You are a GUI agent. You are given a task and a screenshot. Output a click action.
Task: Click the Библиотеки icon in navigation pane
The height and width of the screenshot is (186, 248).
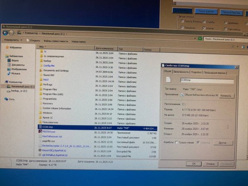point(7,56)
